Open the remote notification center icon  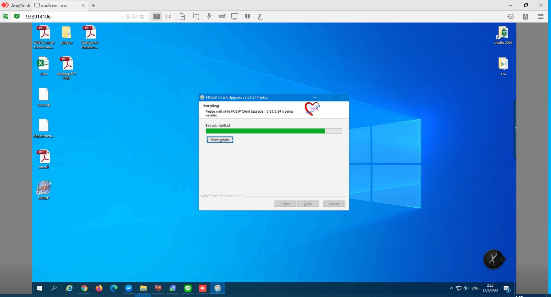click(x=507, y=289)
